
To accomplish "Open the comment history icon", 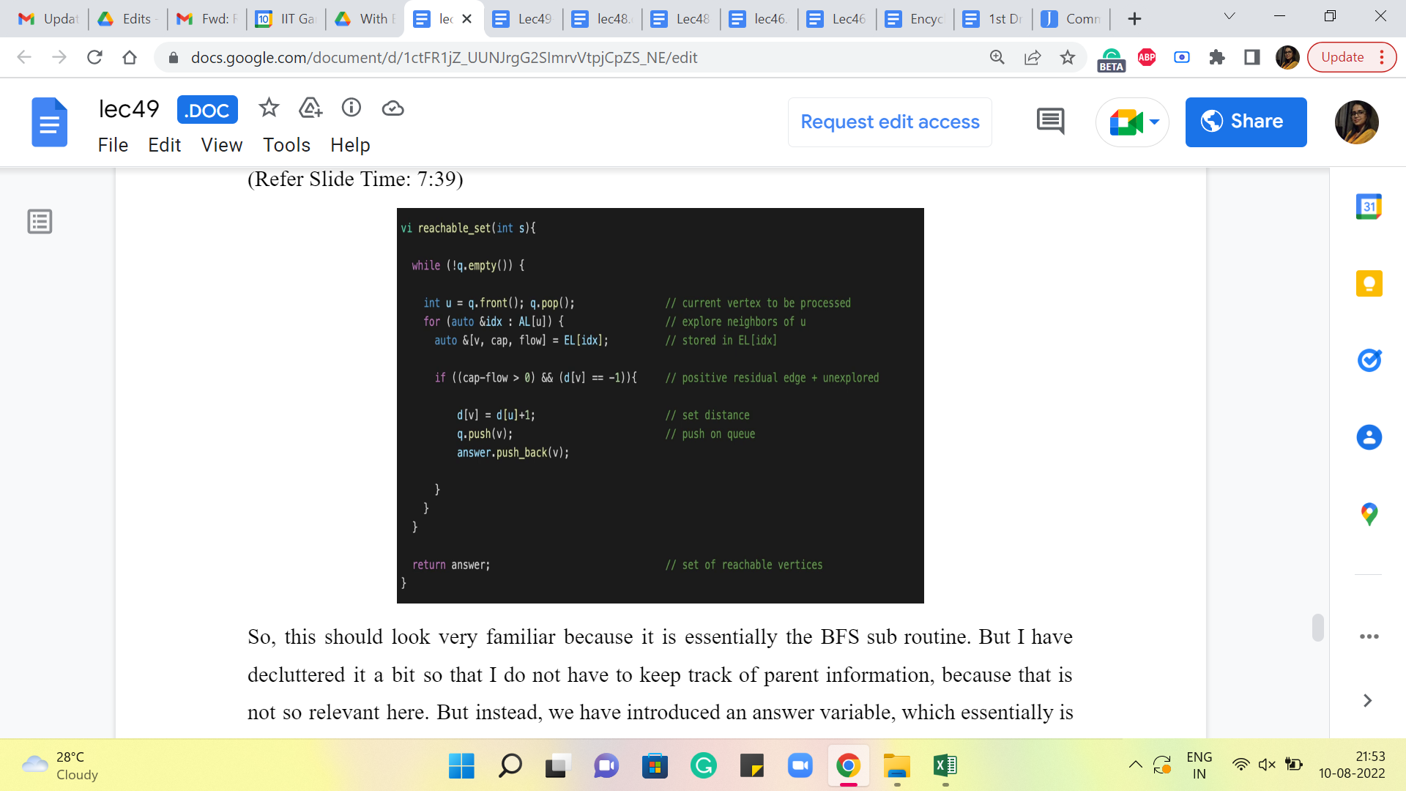I will (1050, 122).
